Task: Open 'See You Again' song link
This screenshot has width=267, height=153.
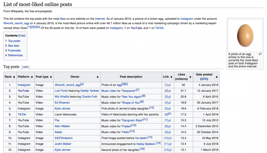Action: pos(132,97)
